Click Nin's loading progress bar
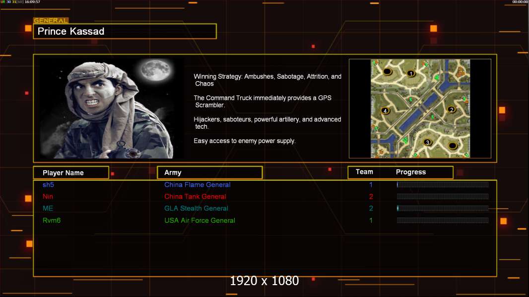The width and height of the screenshot is (529, 297). click(443, 197)
